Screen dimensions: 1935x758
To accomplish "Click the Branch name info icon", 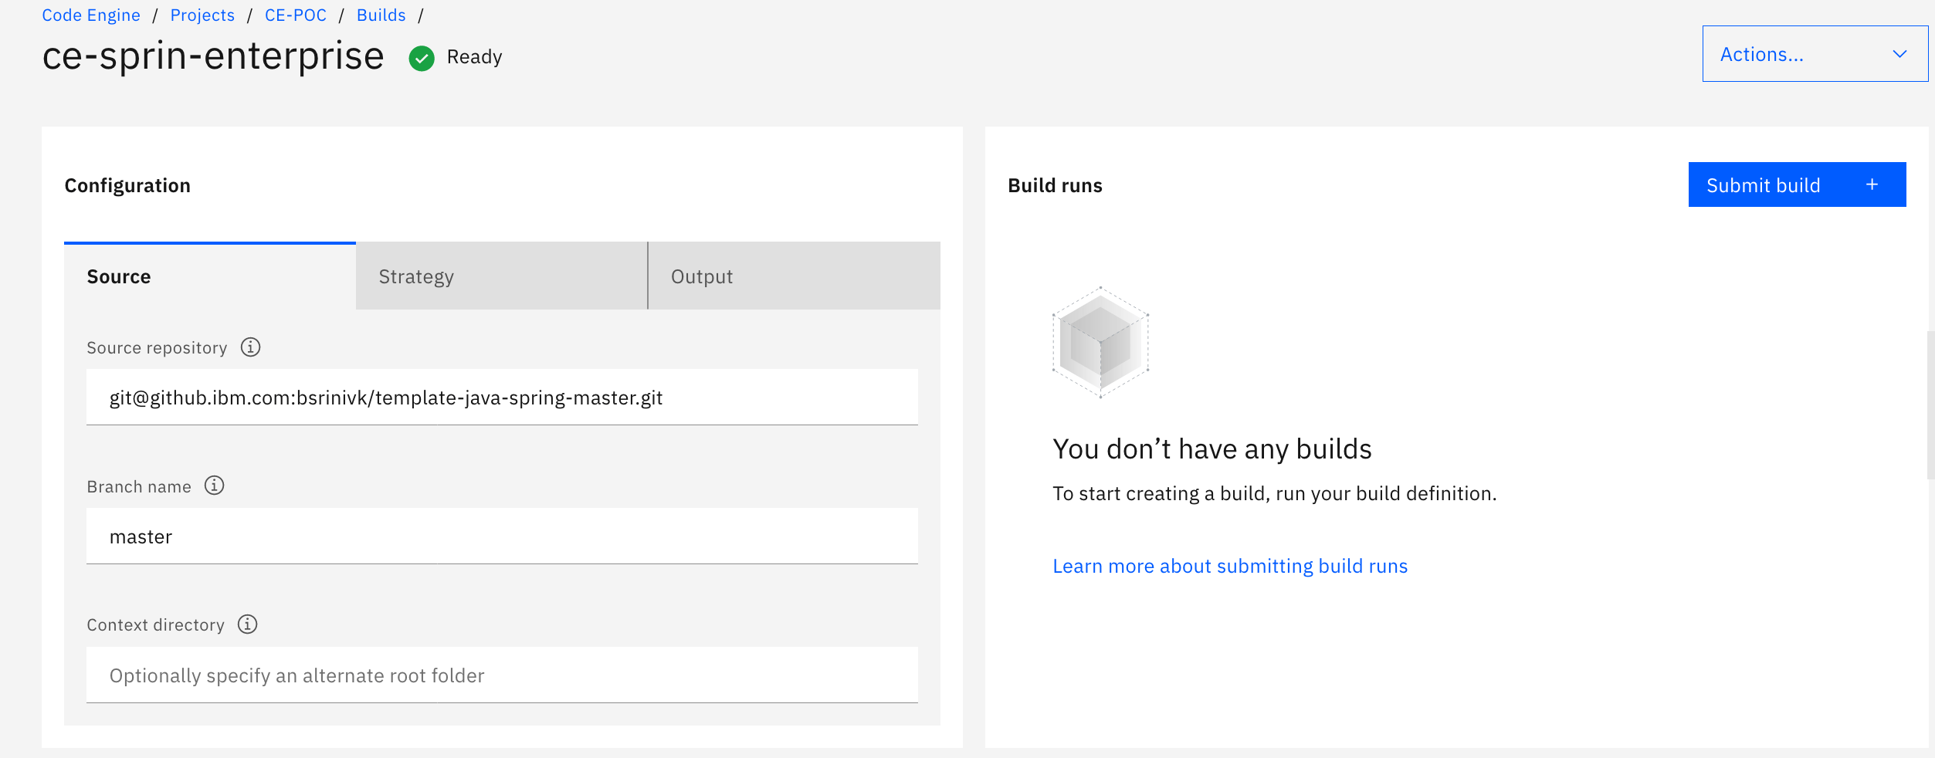I will pyautogui.click(x=215, y=486).
